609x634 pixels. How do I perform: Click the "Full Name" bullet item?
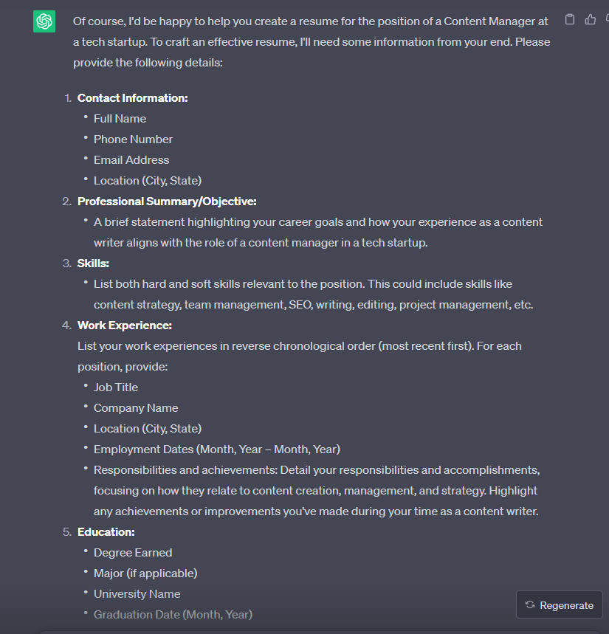pyautogui.click(x=120, y=118)
